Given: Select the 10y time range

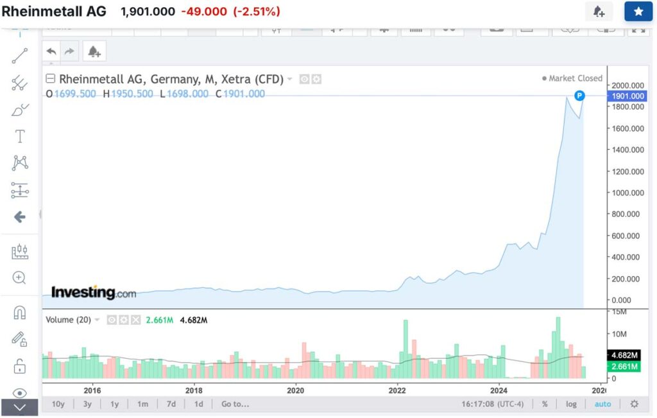Looking at the screenshot, I should [x=58, y=404].
